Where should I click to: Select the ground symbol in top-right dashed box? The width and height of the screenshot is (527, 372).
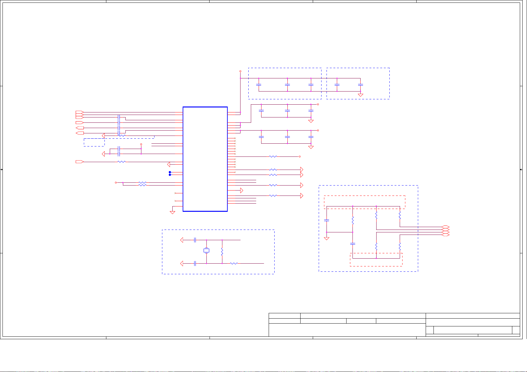(x=360, y=95)
